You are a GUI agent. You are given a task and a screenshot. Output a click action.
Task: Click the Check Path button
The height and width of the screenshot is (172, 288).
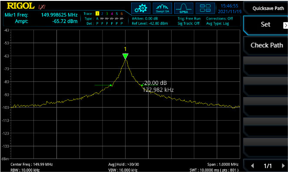click(x=267, y=45)
